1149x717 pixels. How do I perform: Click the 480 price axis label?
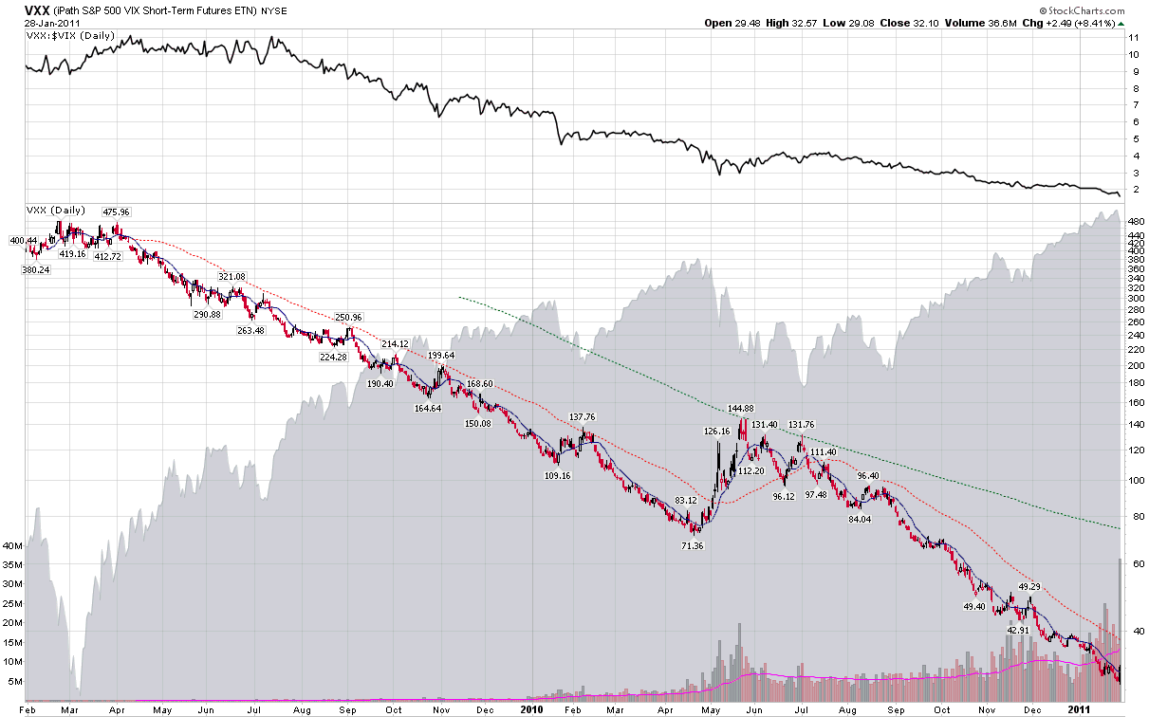(x=1134, y=223)
